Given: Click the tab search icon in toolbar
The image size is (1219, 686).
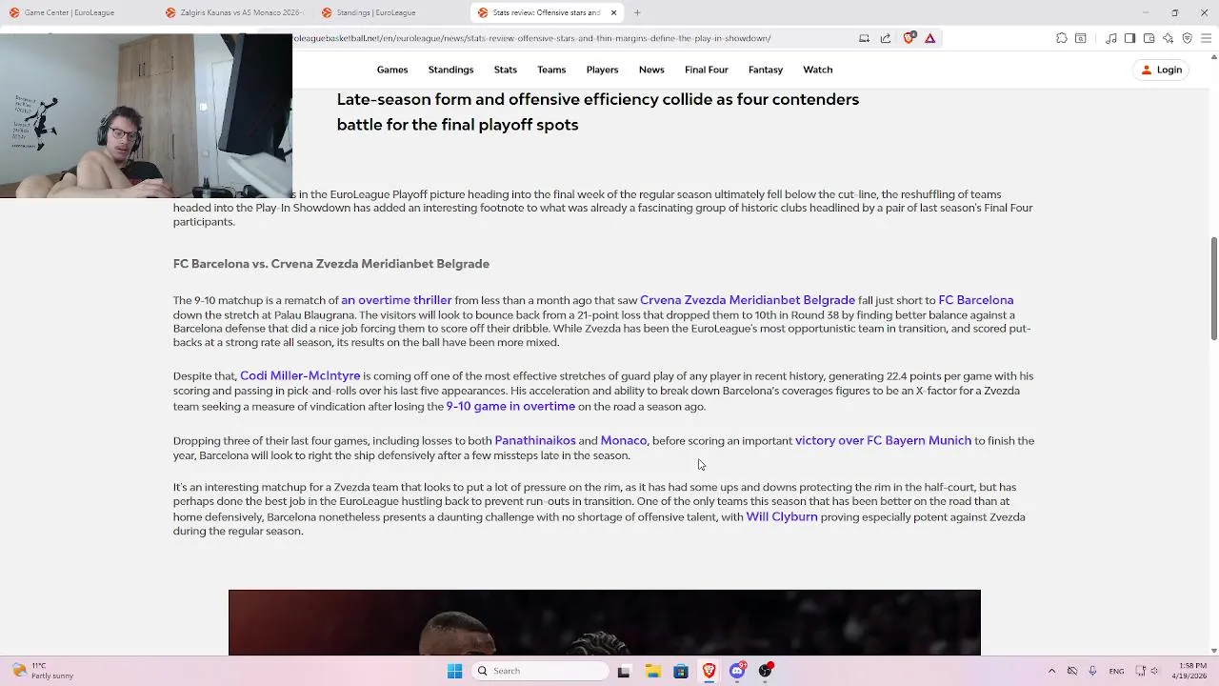Looking at the screenshot, I should coord(1080,38).
